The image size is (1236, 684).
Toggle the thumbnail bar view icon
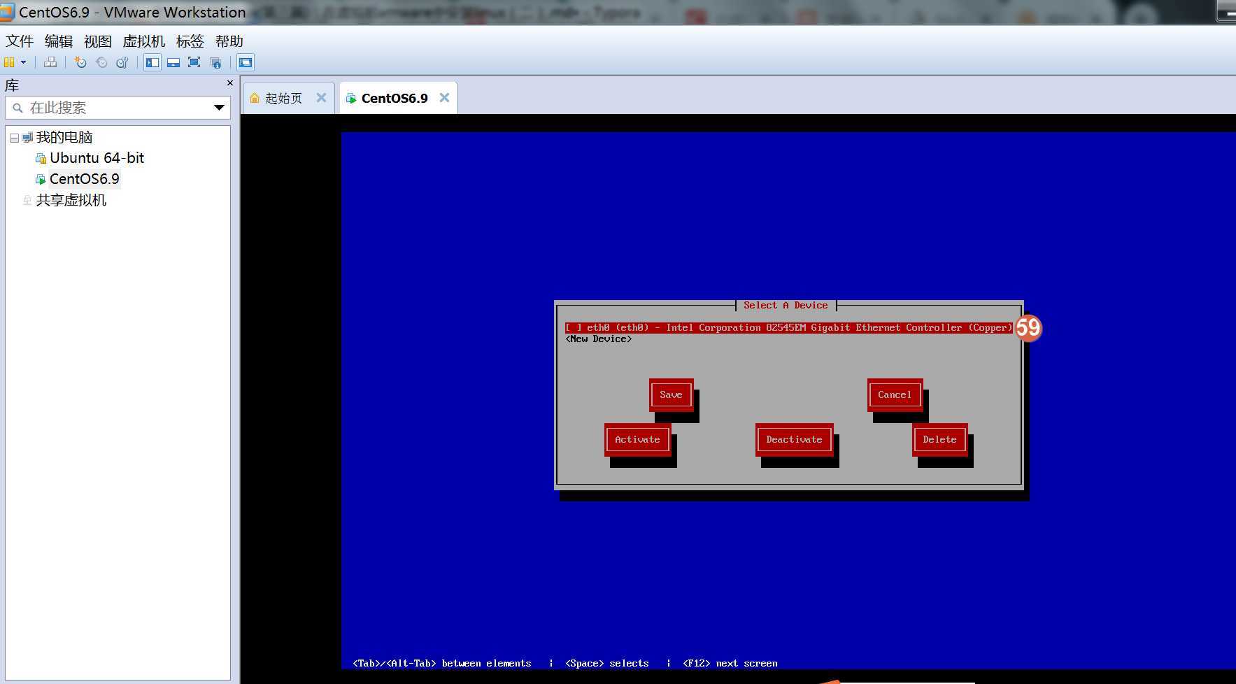click(173, 62)
